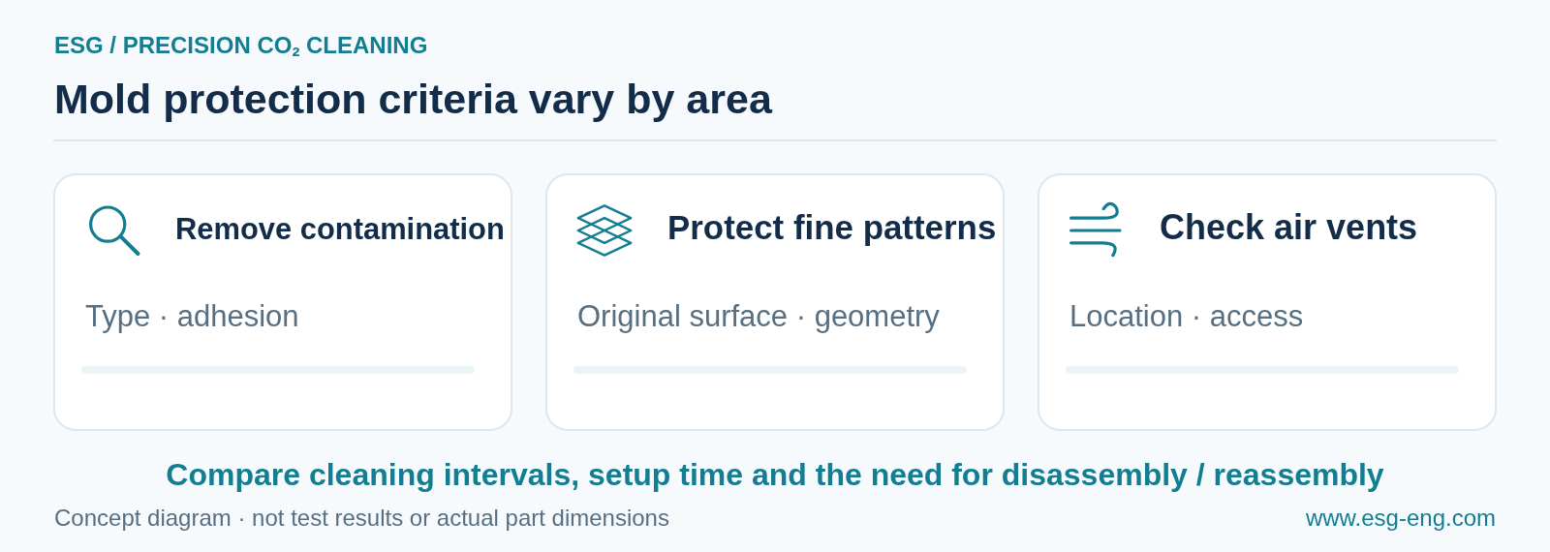Open the www.esg-eng.com link
Image resolution: width=1550 pixels, height=552 pixels.
click(x=1400, y=518)
